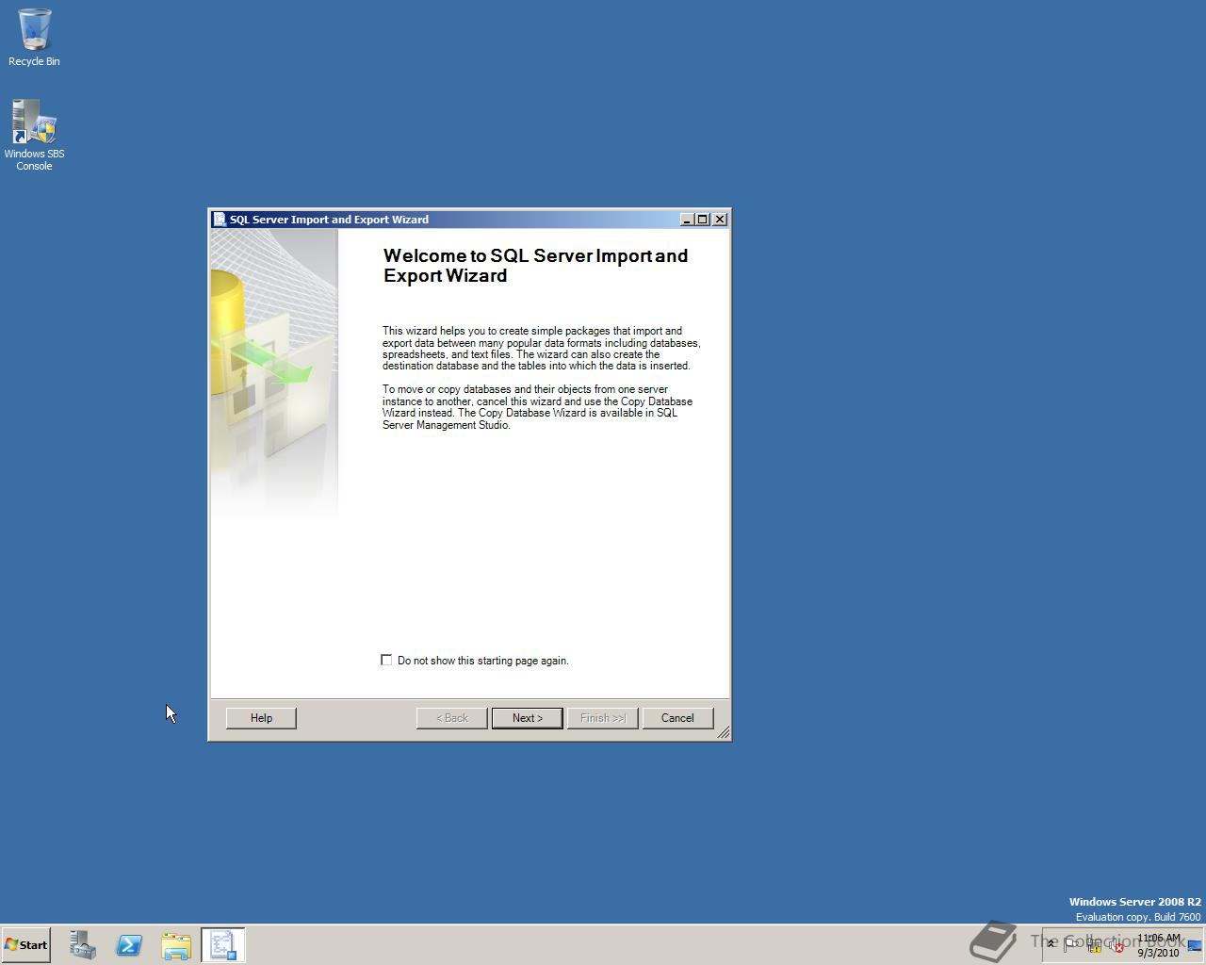Open the Recycle Bin desktop icon

34,38
